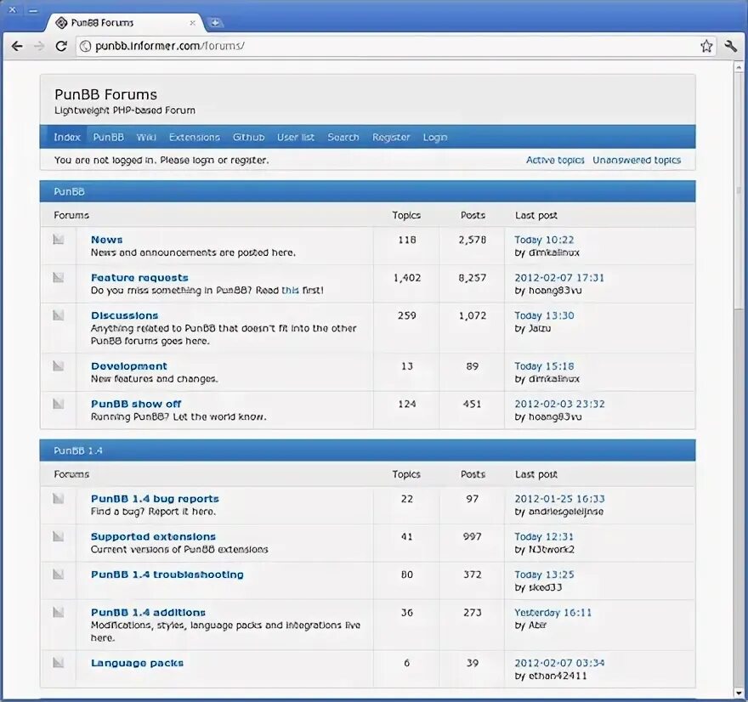
Task: Open PunBB 1.4 bug reports forum
Action: [x=155, y=499]
